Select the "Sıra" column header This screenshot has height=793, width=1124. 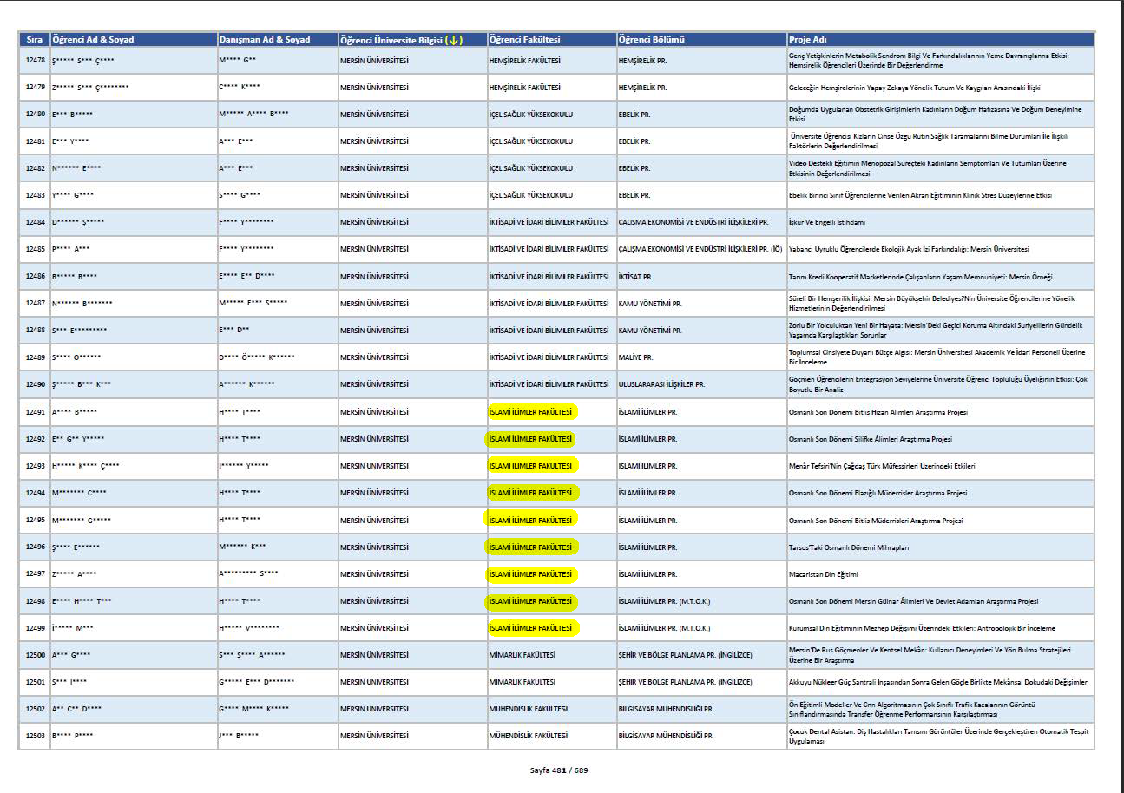point(35,40)
